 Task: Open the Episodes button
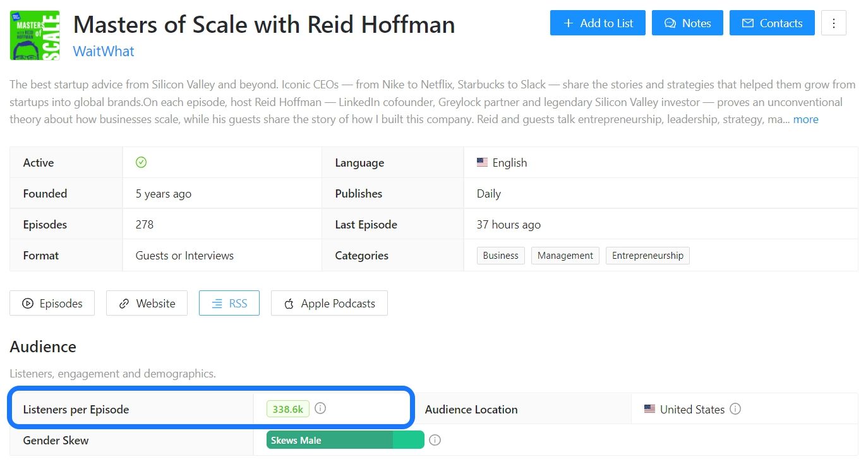point(52,303)
